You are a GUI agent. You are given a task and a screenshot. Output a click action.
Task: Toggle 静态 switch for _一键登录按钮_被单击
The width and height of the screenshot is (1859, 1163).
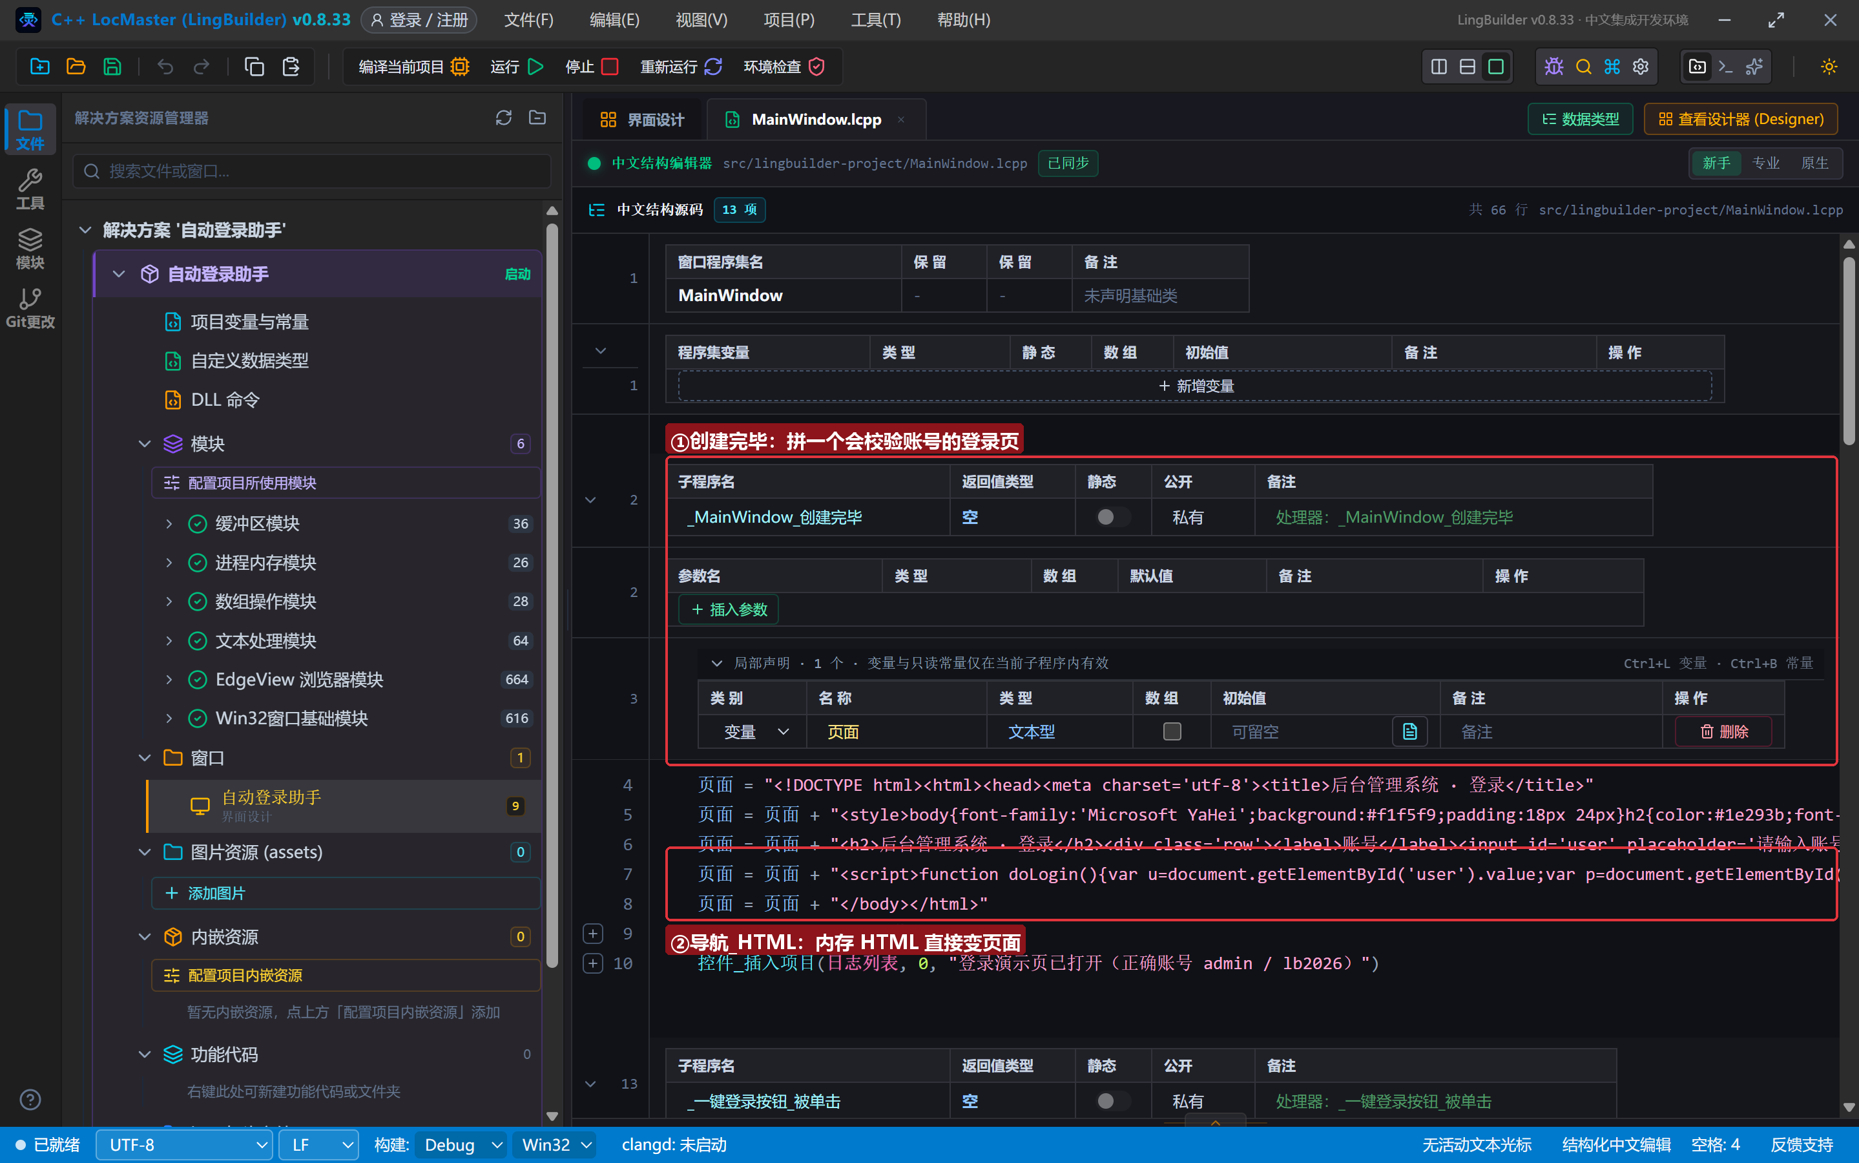tap(1112, 1101)
